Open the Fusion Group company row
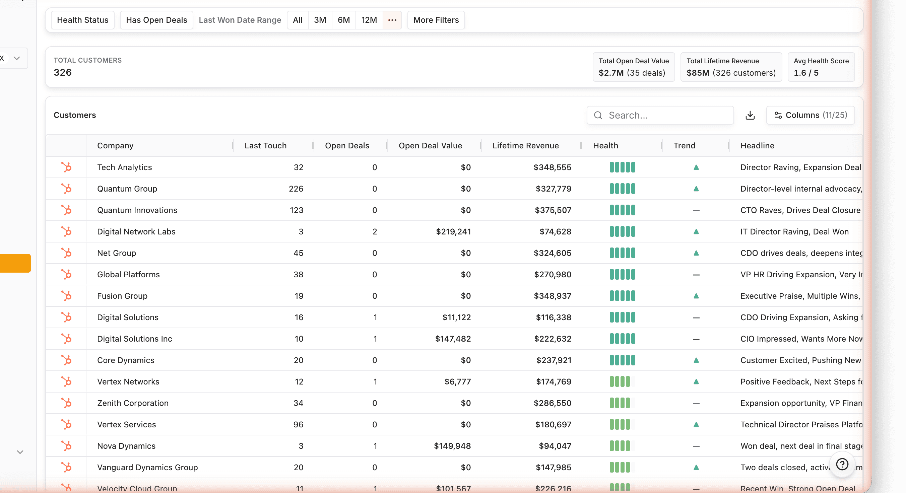This screenshot has width=906, height=493. pos(122,296)
